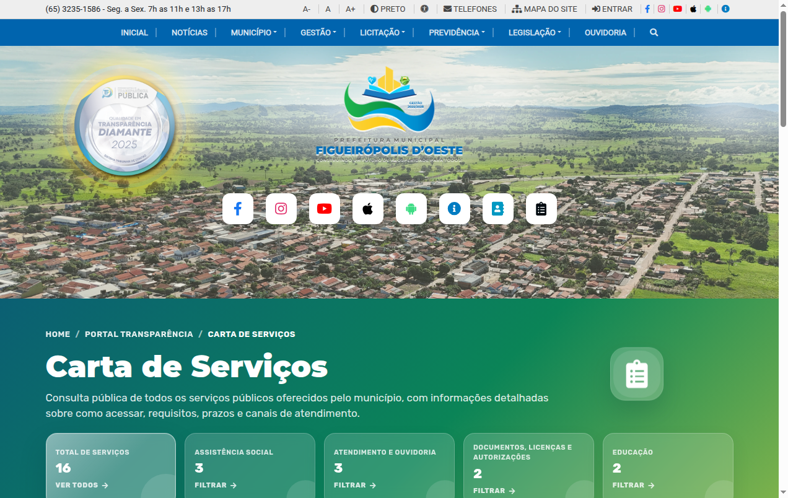Click VER TODOS in Total de Serviços card
788x498 pixels.
tap(82, 486)
